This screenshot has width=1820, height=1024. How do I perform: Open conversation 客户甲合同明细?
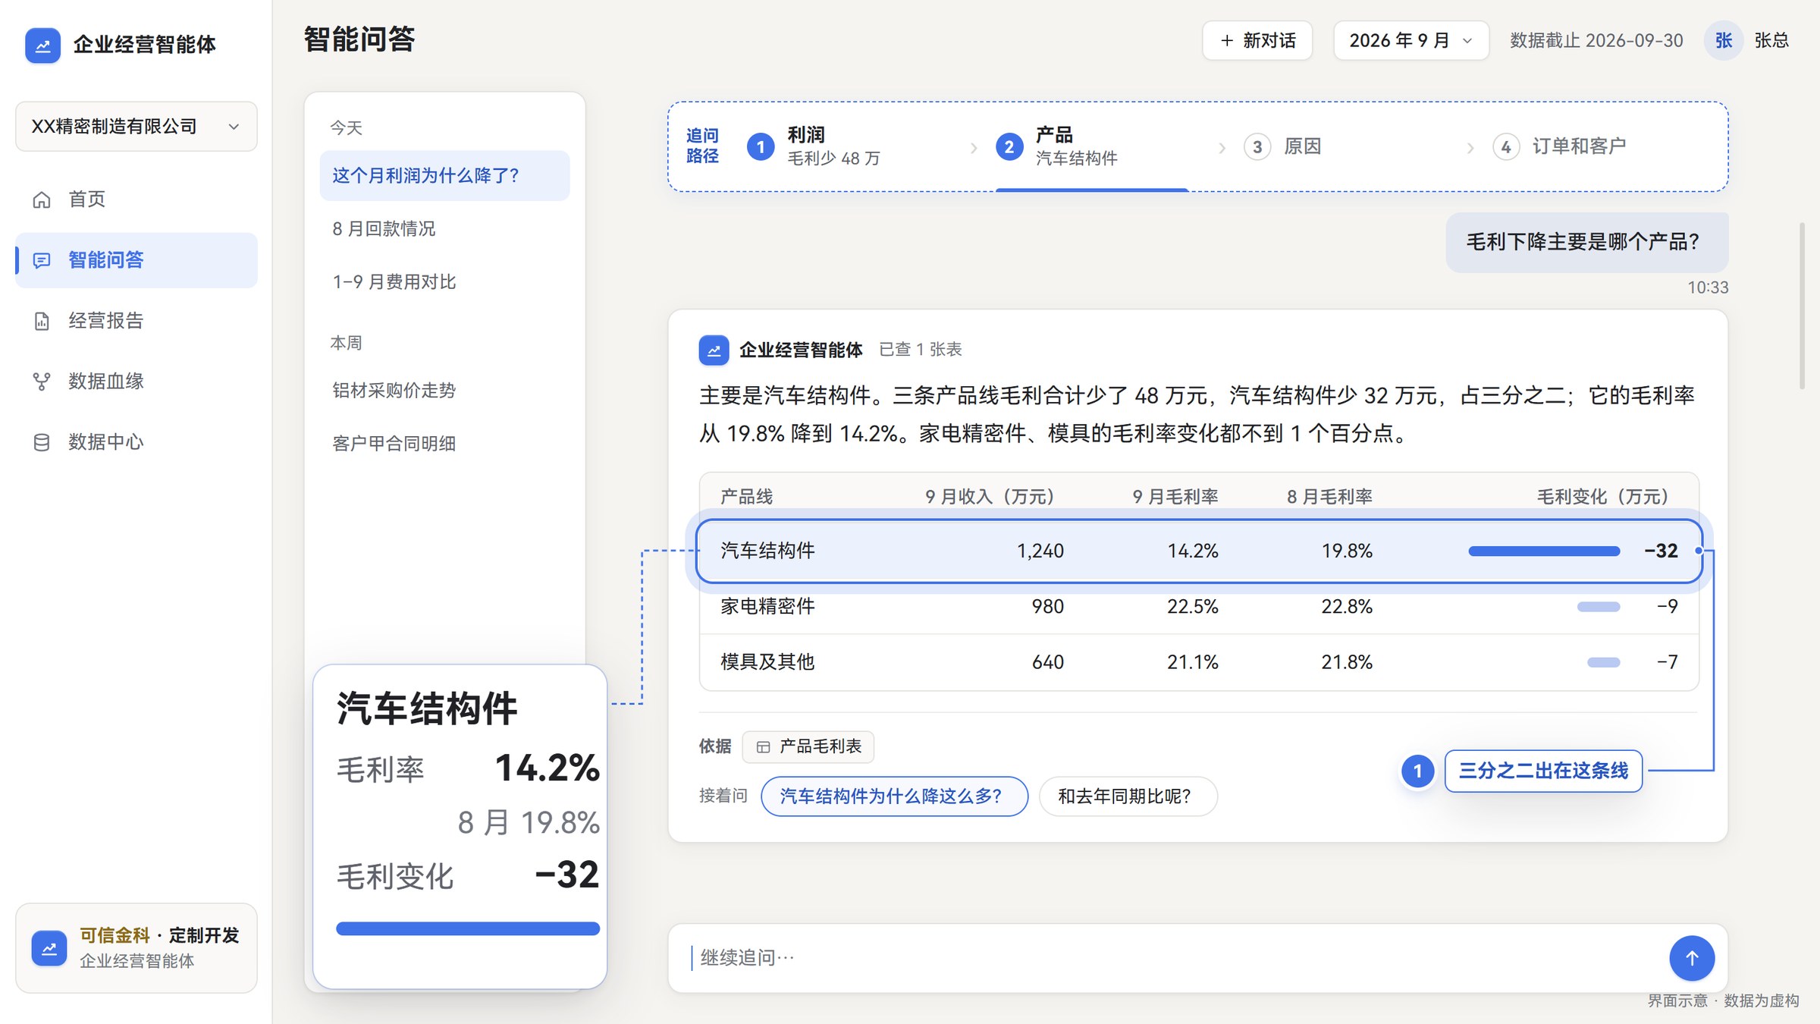click(444, 444)
